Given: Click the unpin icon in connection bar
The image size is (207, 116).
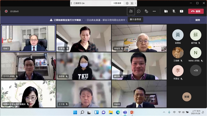Looking at the screenshot, I should pyautogui.click(x=132, y=3).
